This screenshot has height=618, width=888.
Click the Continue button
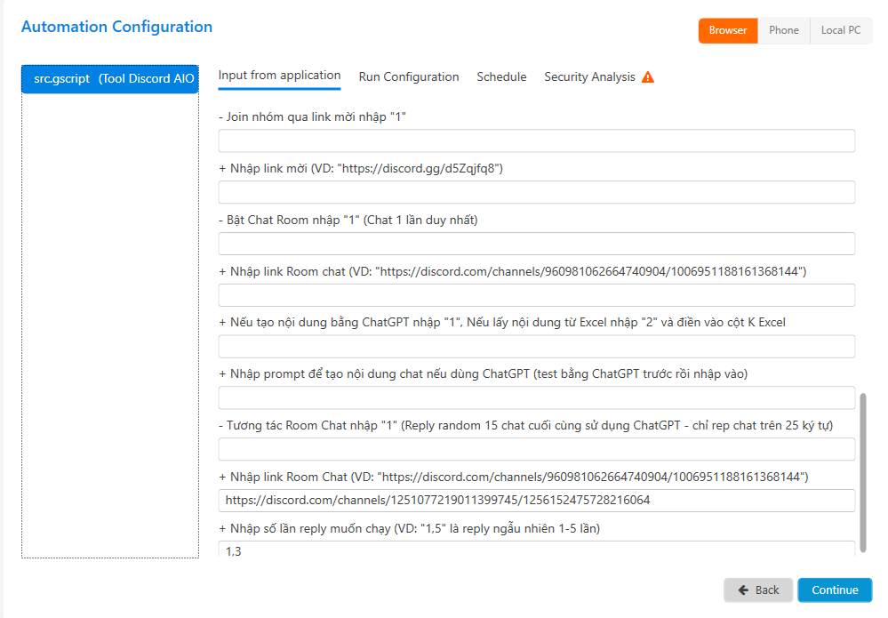pos(835,590)
